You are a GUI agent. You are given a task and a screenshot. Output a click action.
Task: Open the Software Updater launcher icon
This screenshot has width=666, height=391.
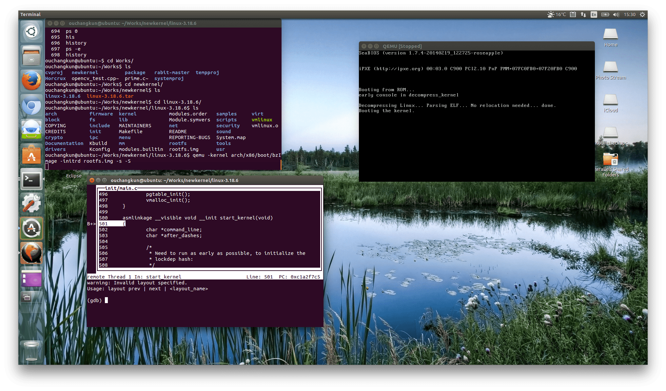[31, 229]
